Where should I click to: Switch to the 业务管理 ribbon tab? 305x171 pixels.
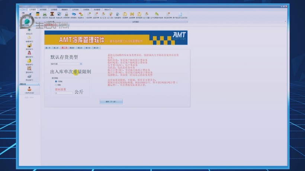[x=32, y=10]
